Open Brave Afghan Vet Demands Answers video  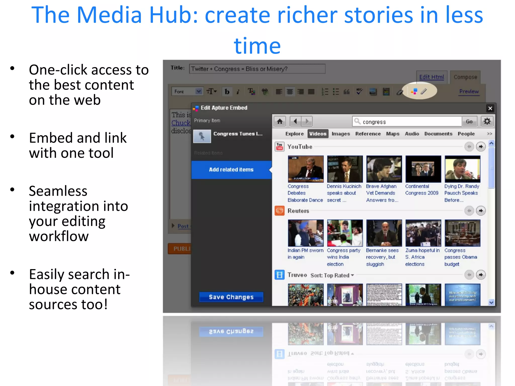[384, 169]
